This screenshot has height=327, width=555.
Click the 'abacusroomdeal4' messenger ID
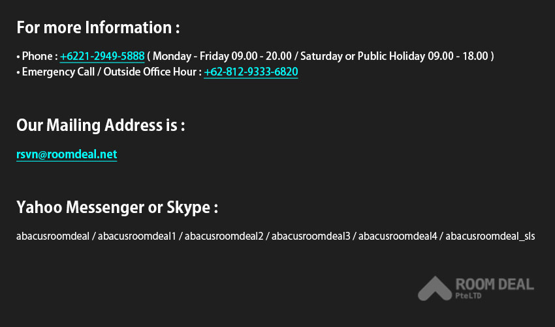pyautogui.click(x=398, y=236)
